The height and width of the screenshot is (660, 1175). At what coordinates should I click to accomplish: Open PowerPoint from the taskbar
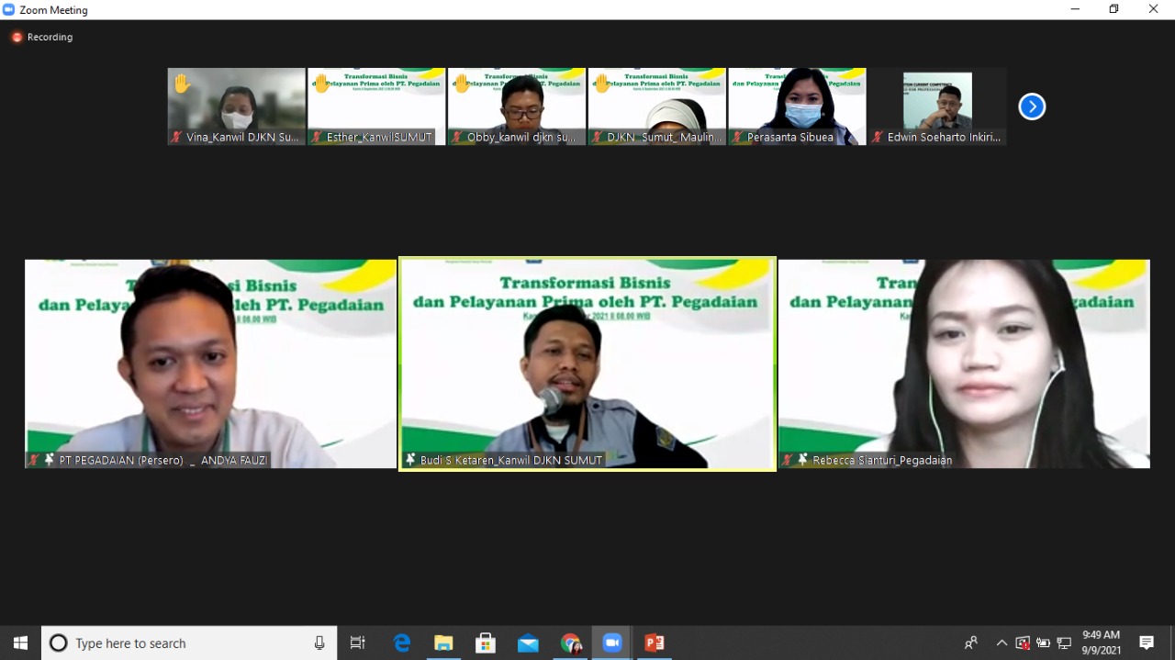click(x=654, y=643)
